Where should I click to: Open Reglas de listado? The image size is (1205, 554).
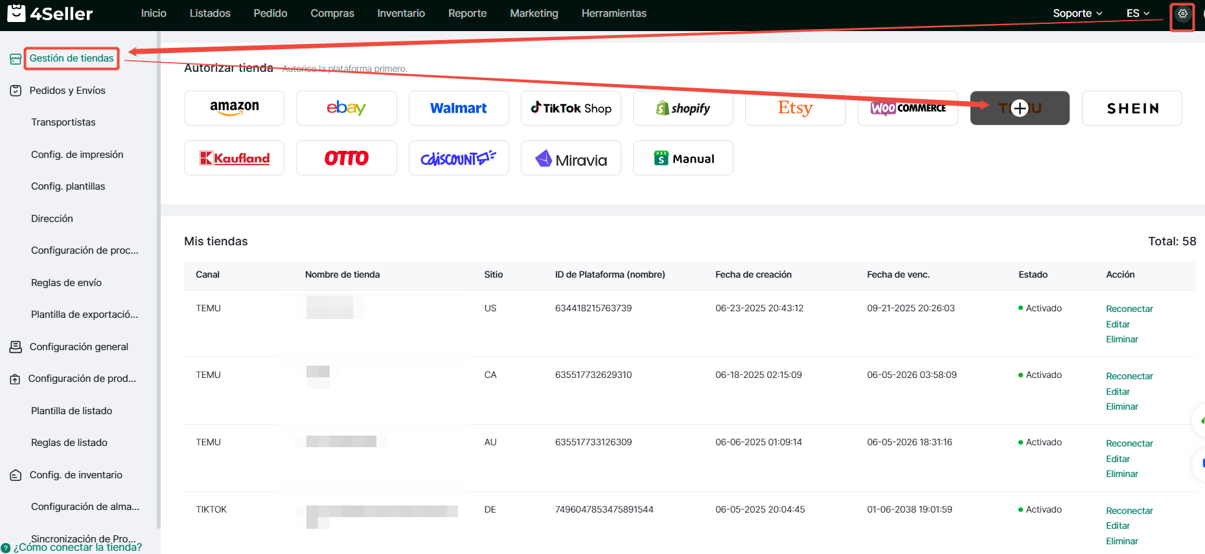69,443
